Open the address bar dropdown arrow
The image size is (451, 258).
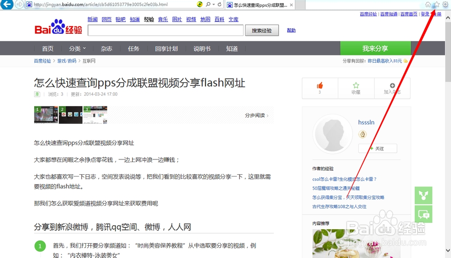213,5
